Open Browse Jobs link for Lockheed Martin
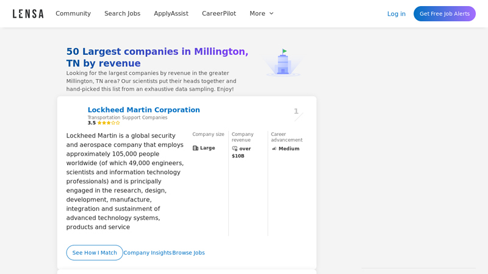Screen dimensions: 488x274 188,253
